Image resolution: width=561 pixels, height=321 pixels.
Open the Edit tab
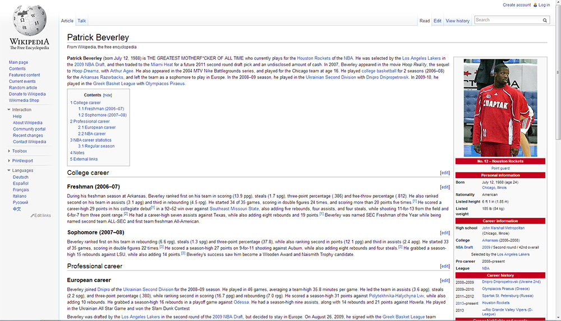click(438, 21)
